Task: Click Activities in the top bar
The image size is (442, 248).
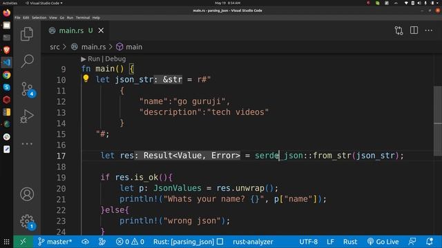Action: pyautogui.click(x=10, y=3)
